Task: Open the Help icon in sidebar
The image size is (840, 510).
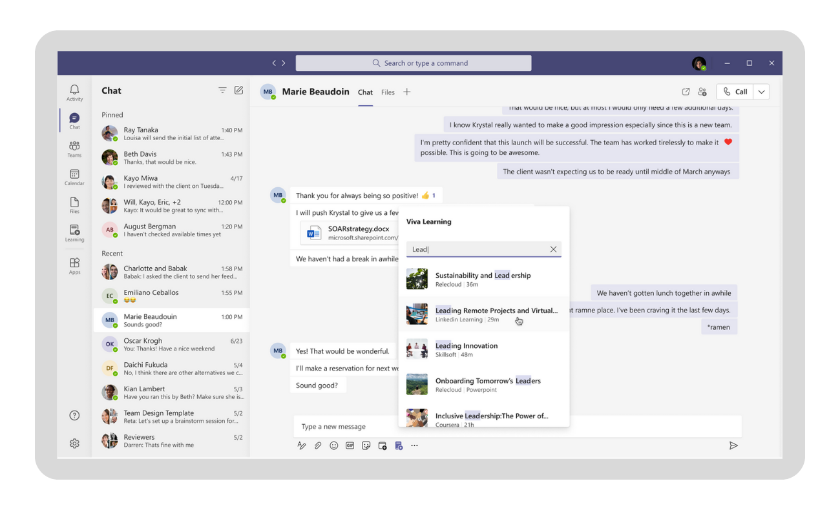Action: [74, 415]
